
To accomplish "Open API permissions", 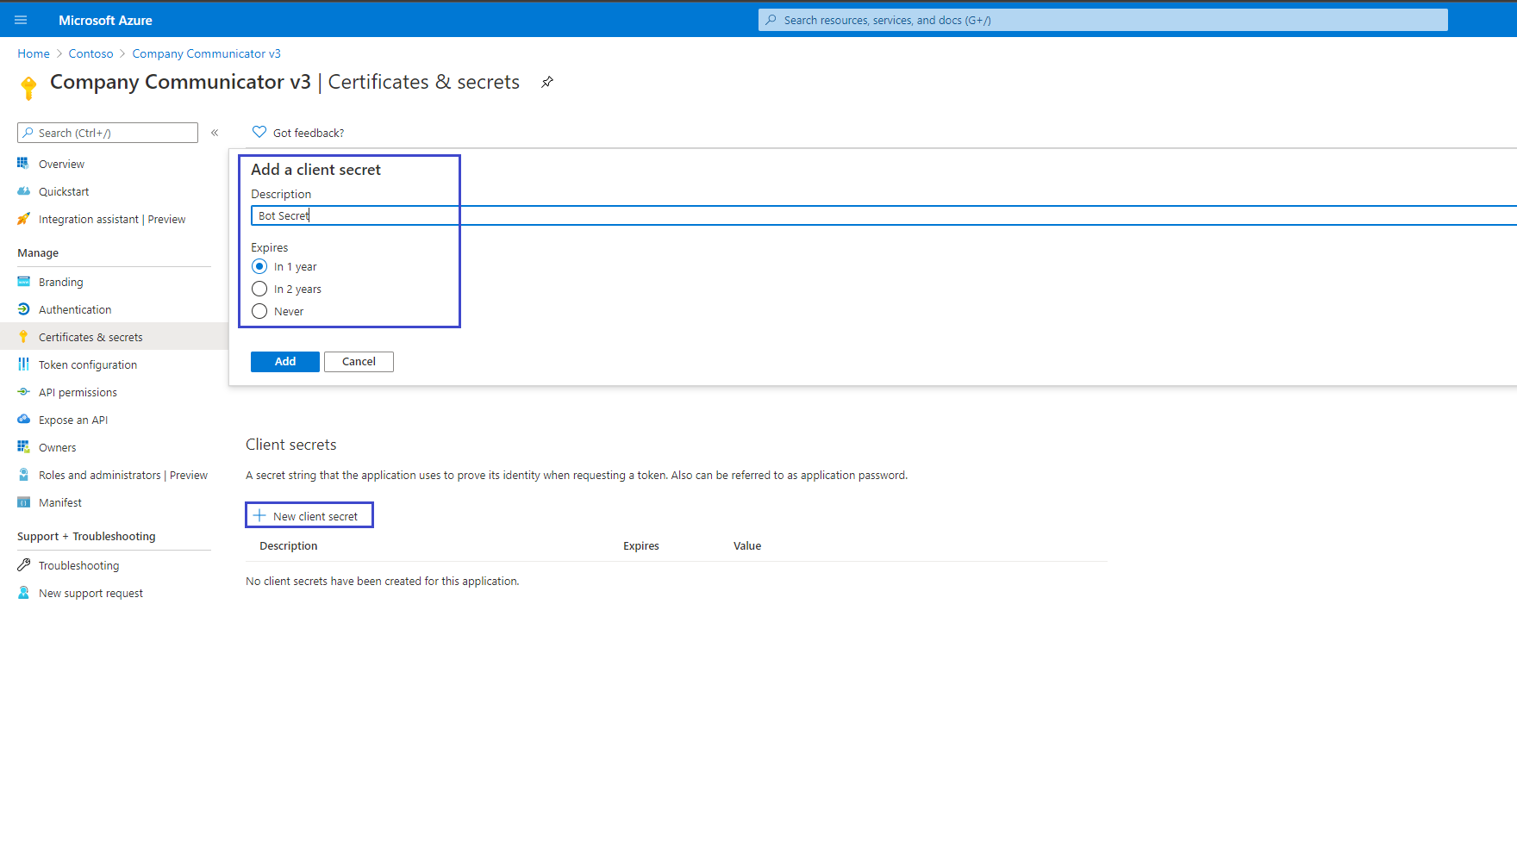I will (78, 392).
